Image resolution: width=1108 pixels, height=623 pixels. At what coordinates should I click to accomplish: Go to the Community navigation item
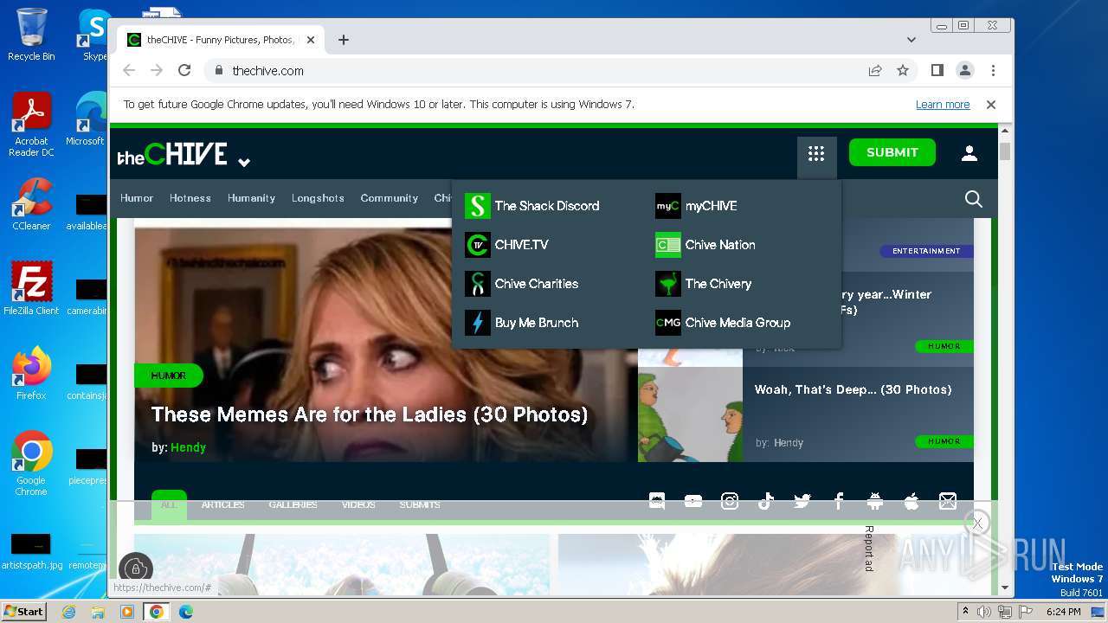(x=390, y=198)
